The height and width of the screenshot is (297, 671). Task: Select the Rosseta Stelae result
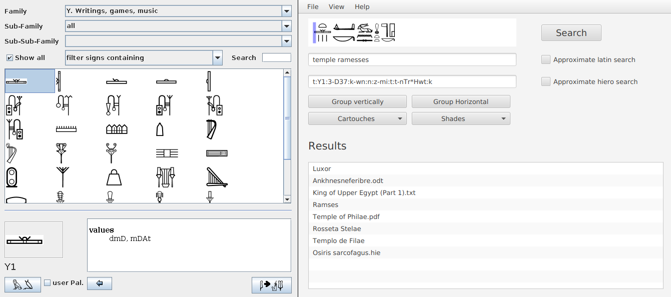485,228
